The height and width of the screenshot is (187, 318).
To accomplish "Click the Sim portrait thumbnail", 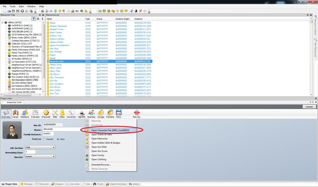I will pyautogui.click(x=12, y=130).
